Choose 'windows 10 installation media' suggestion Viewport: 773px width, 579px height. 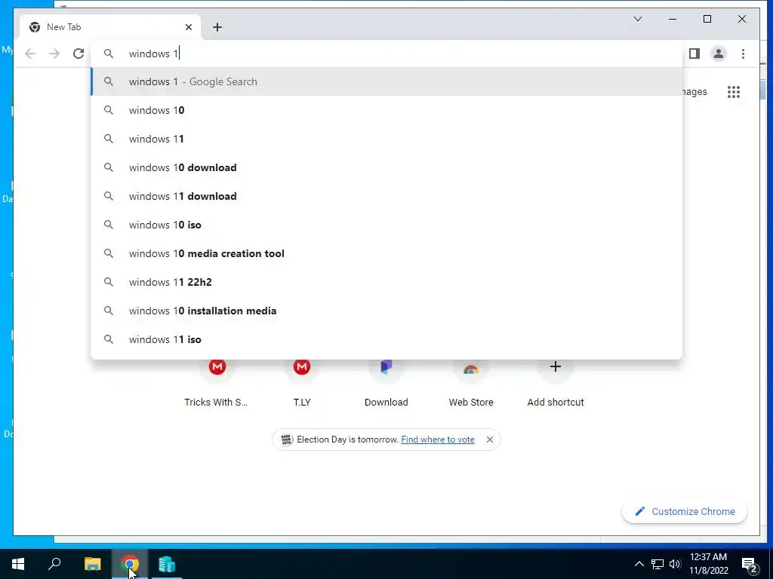(x=387, y=311)
